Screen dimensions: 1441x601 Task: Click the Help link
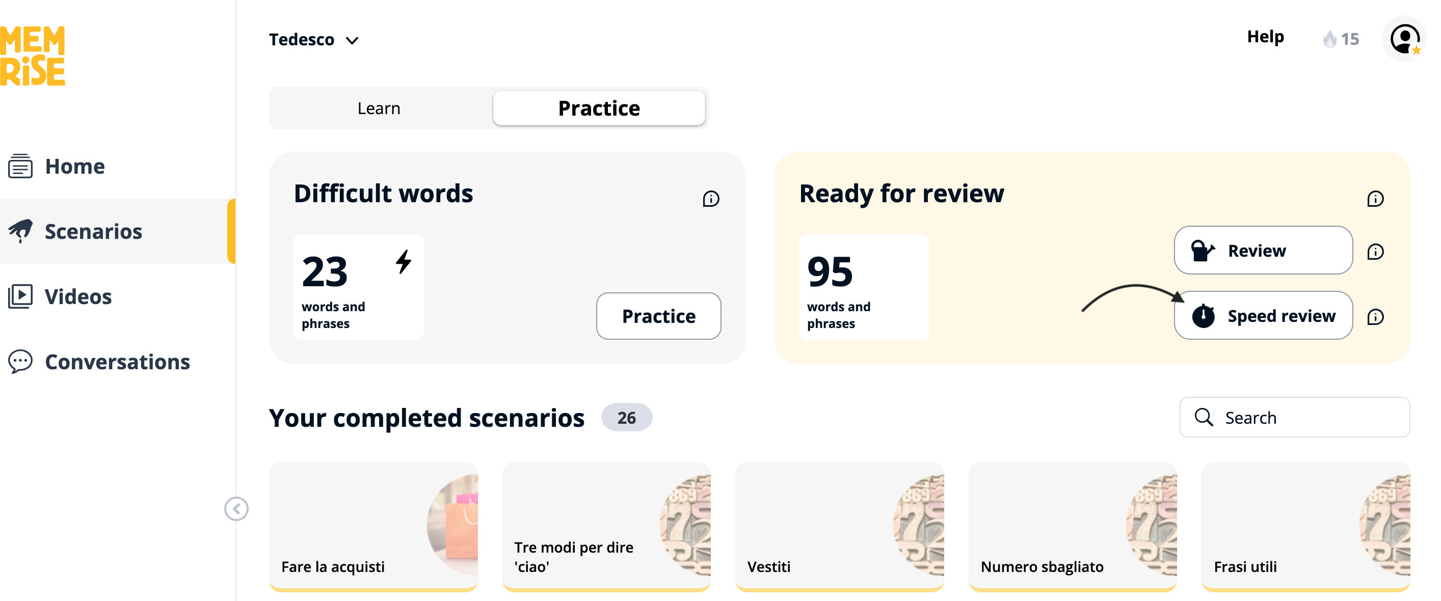pyautogui.click(x=1265, y=37)
